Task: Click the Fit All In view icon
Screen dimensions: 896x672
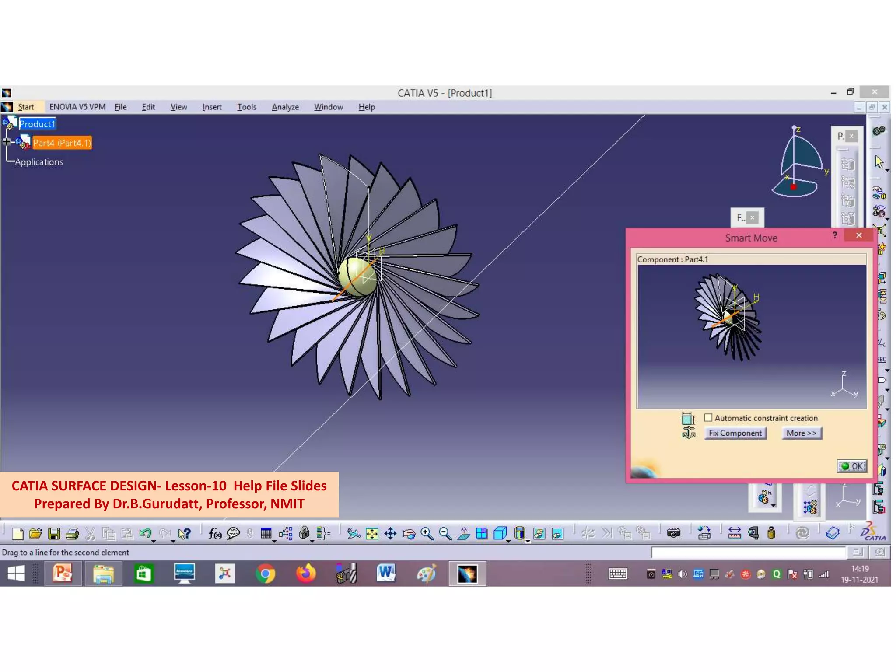Action: pyautogui.click(x=372, y=533)
